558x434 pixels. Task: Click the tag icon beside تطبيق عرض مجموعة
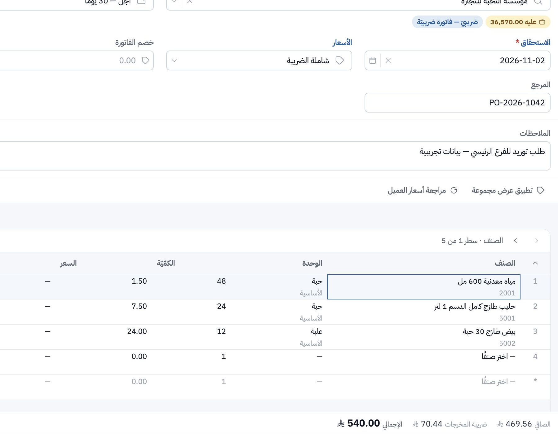click(540, 190)
